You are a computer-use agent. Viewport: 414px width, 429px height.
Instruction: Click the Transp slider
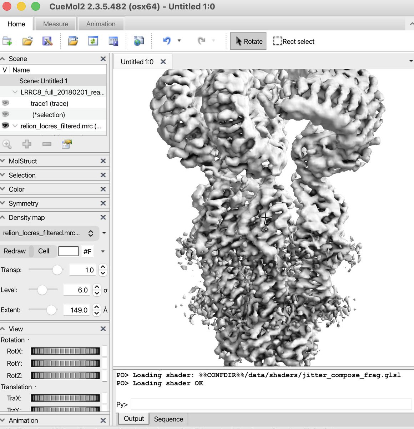click(x=46, y=270)
